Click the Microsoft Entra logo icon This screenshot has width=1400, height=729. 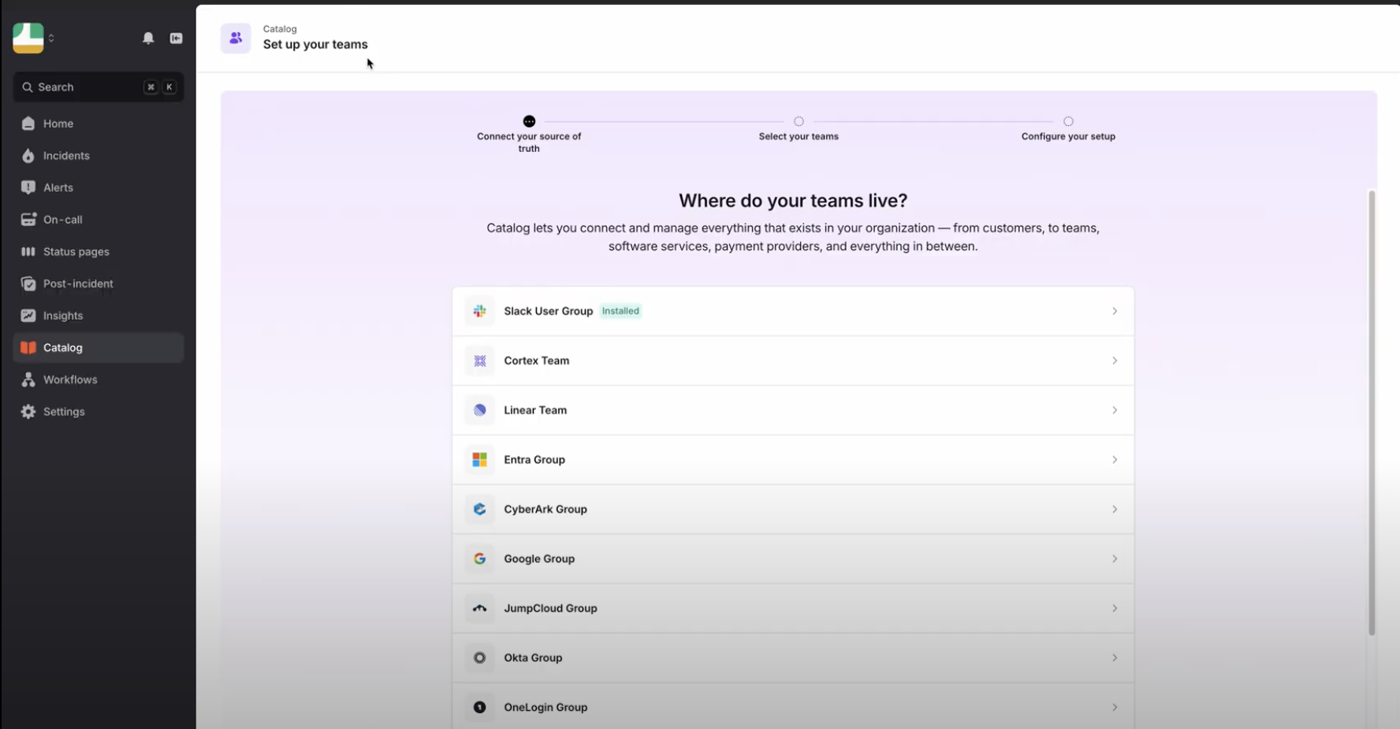point(479,460)
